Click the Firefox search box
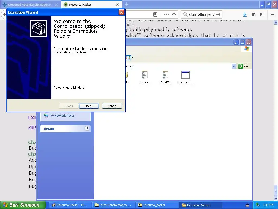This screenshot has height=209, width=278. [201, 14]
